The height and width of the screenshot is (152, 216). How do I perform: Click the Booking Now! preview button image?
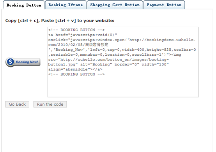click(x=23, y=62)
